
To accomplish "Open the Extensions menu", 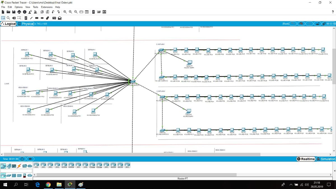I will [46, 7].
